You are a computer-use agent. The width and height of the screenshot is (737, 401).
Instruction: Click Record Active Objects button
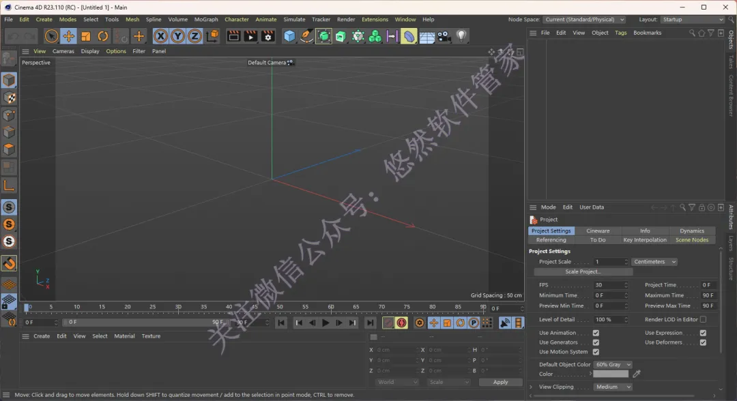tap(388, 323)
